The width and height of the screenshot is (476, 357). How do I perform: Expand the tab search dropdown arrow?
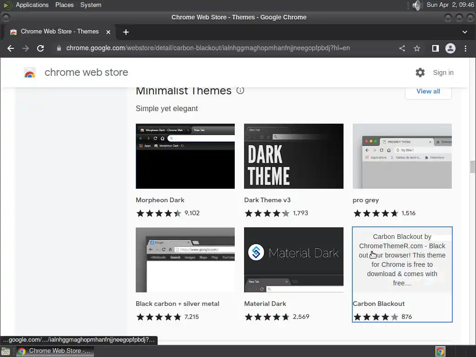465,32
